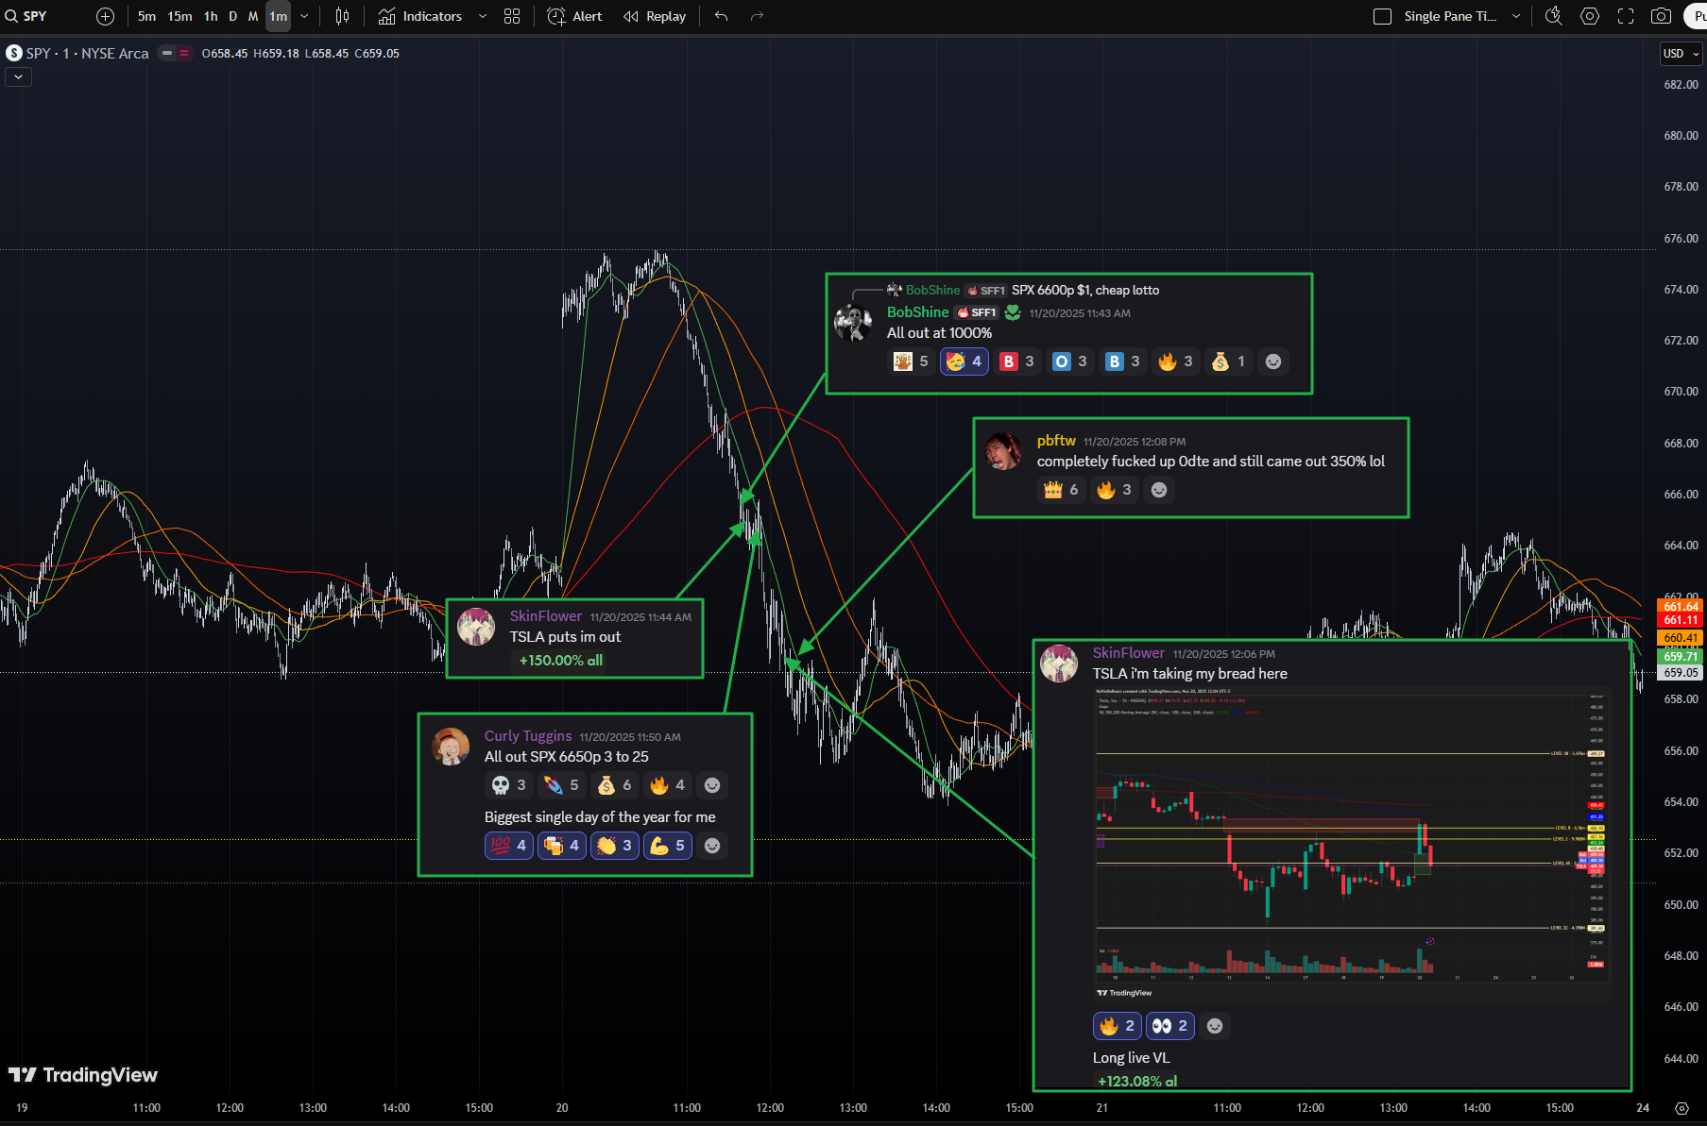The image size is (1707, 1126).
Task: Click the TradingView logo in the bottom left
Action: point(83,1075)
